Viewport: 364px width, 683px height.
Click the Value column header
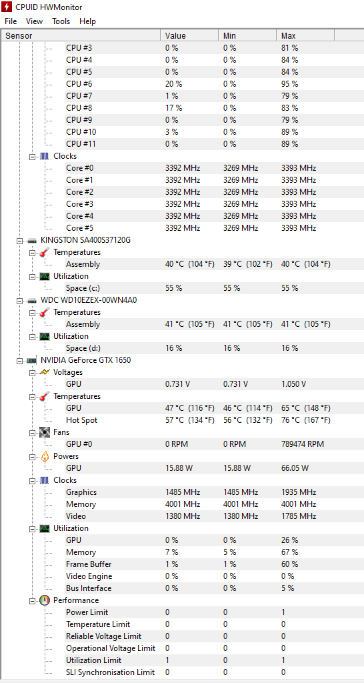[x=190, y=36]
